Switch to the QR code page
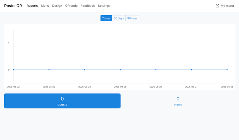Viewport: 239px width, 140px height. pos(71,6)
